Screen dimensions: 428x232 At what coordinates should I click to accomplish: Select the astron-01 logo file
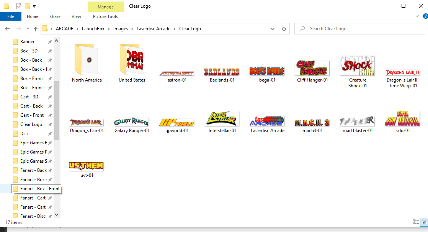(x=177, y=77)
